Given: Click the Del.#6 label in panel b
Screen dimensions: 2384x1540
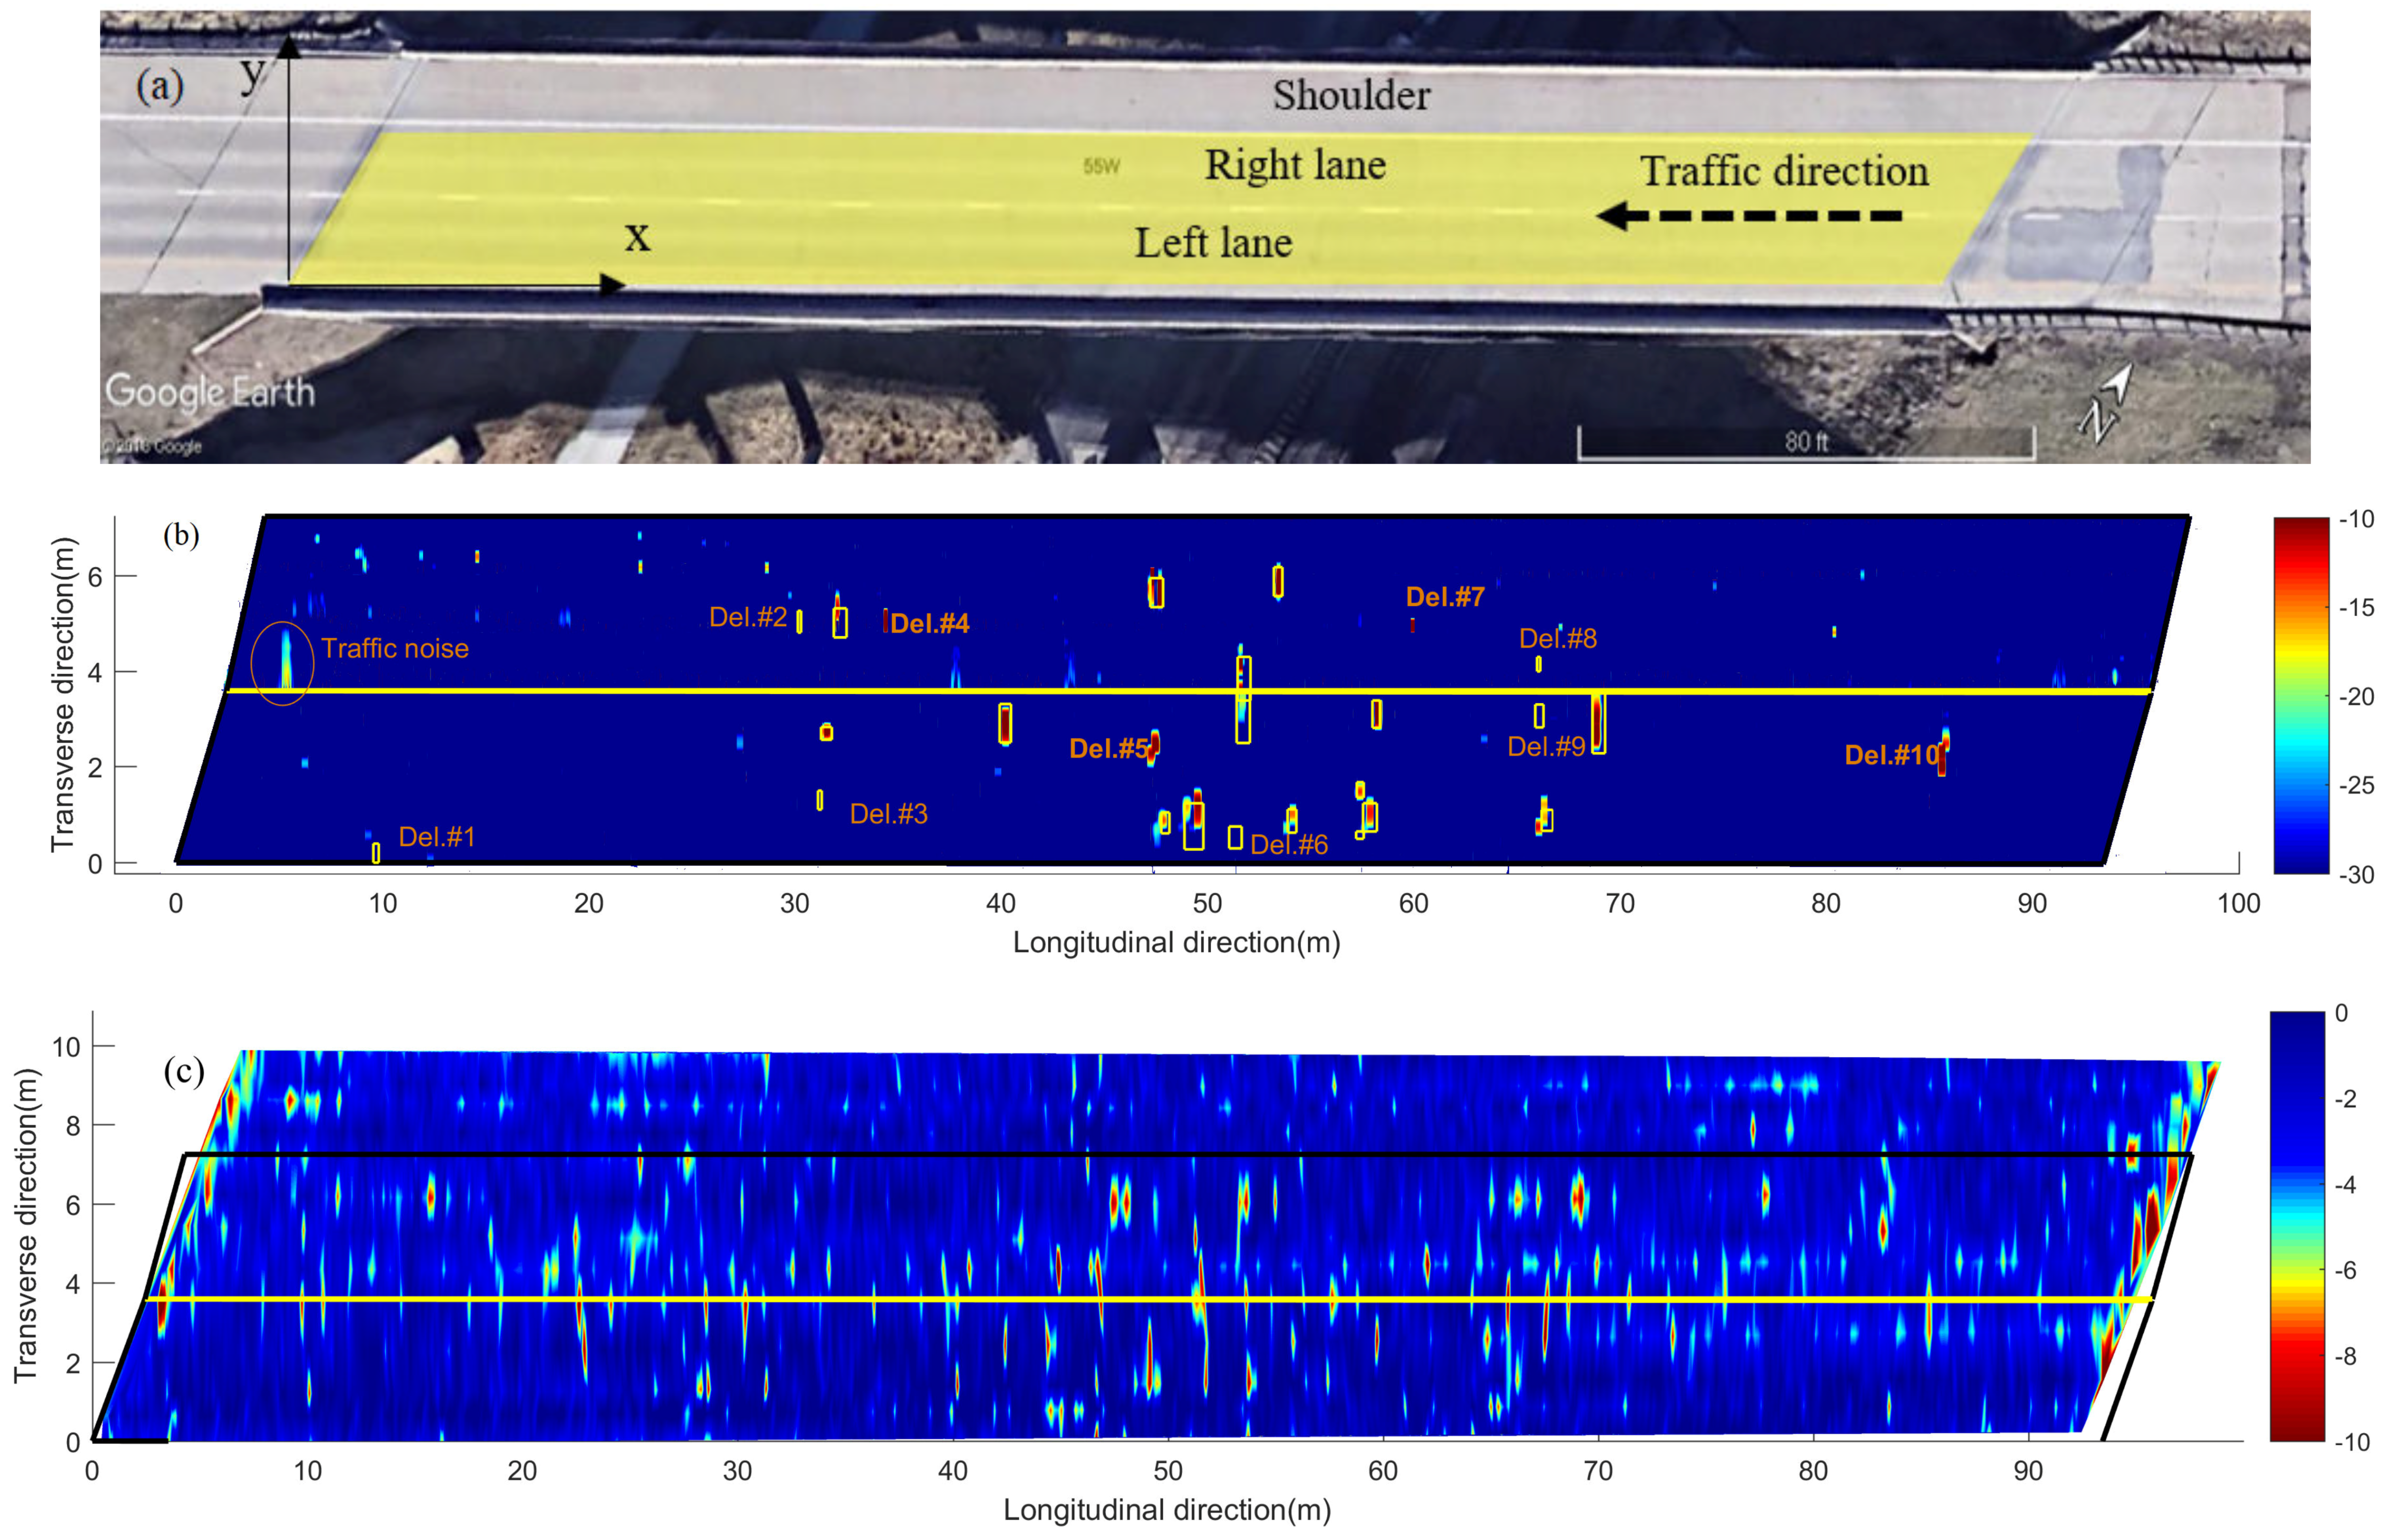Looking at the screenshot, I should (x=1288, y=845).
